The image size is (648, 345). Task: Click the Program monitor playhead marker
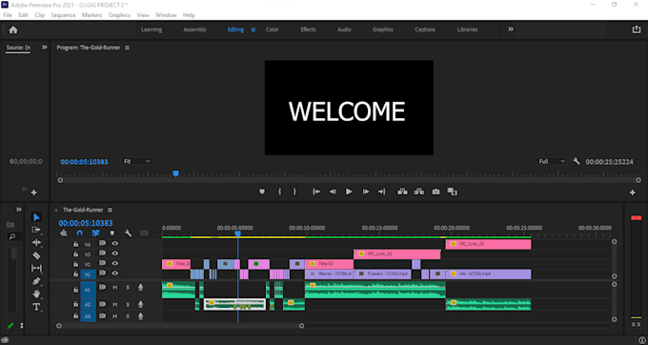pos(175,173)
